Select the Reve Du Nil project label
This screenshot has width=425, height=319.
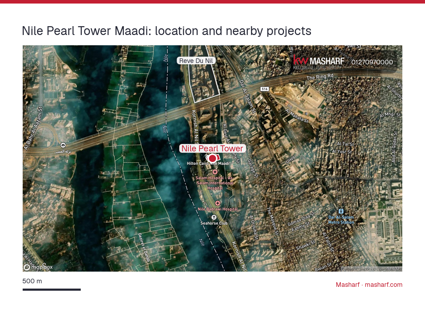(x=196, y=61)
